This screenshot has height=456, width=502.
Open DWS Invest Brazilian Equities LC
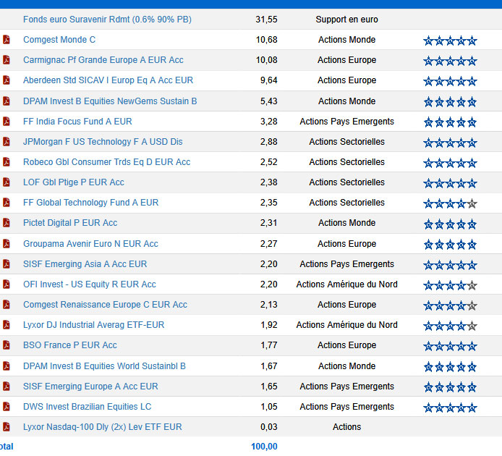pyautogui.click(x=87, y=407)
